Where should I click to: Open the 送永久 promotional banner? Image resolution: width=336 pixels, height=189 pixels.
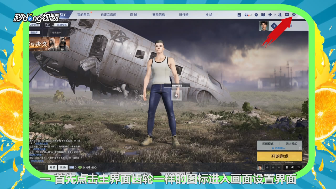coord(50,44)
